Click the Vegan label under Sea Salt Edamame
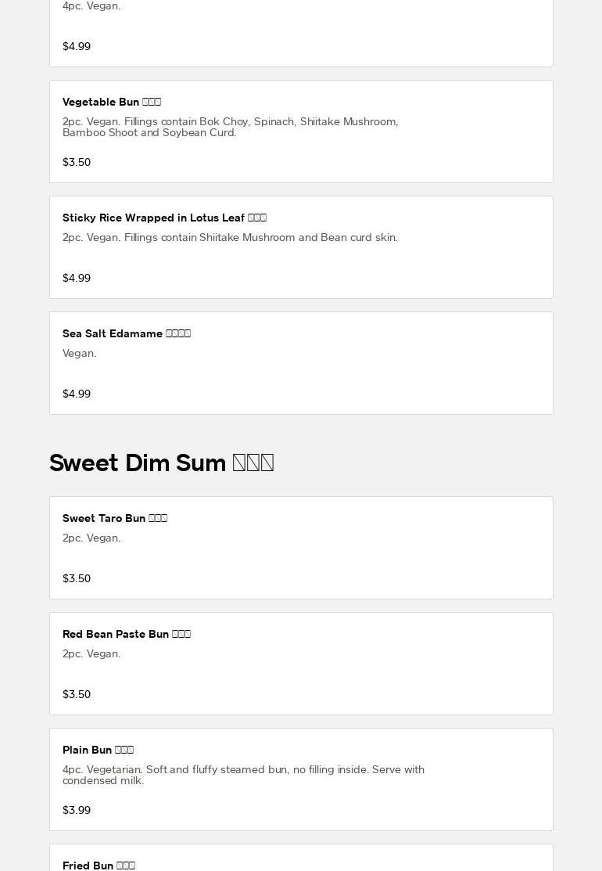The image size is (602, 871). click(x=80, y=353)
